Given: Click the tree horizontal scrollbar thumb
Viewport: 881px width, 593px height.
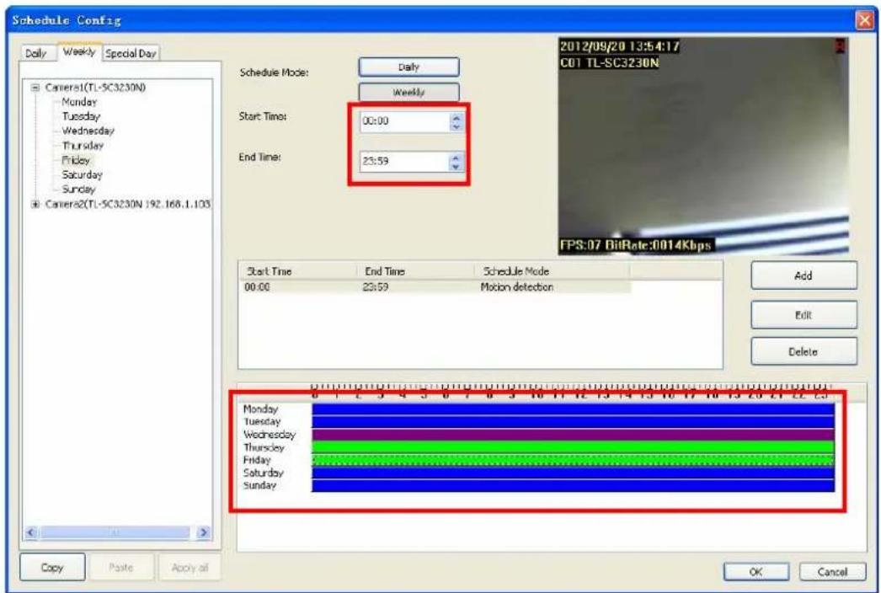Looking at the screenshot, I should [115, 532].
